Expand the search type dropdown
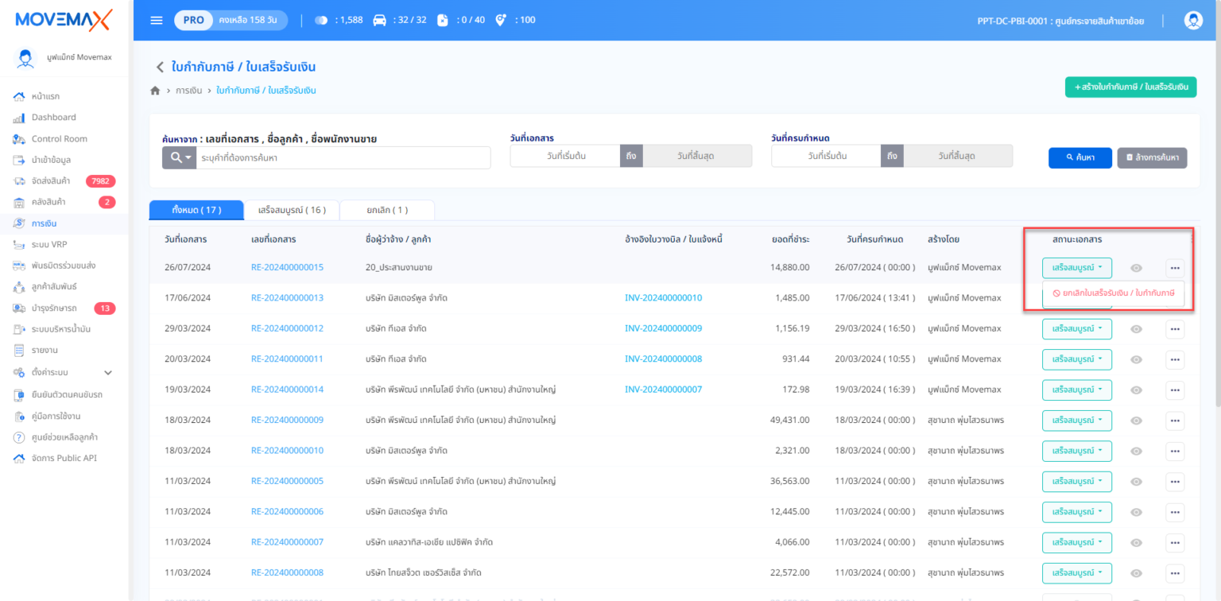1221x601 pixels. (179, 157)
